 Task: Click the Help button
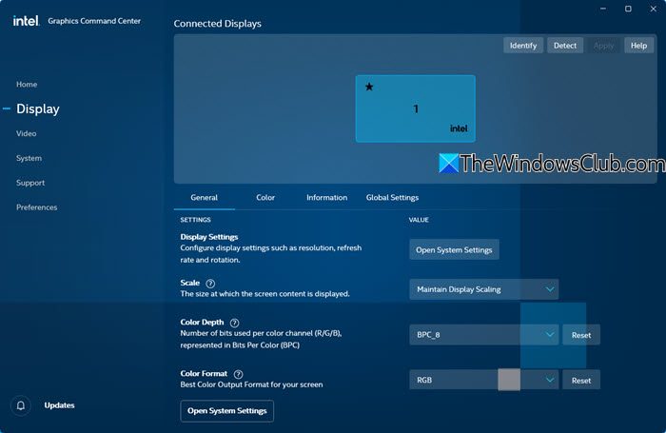638,46
